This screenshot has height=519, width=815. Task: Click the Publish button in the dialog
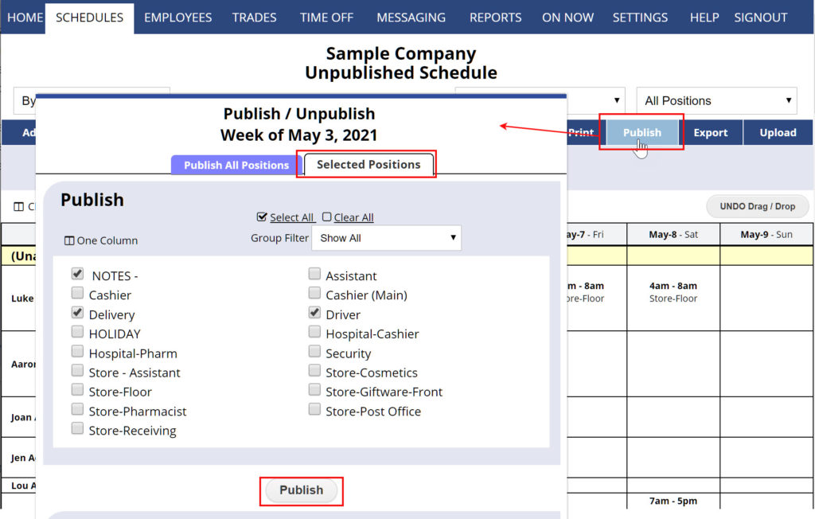pyautogui.click(x=301, y=491)
